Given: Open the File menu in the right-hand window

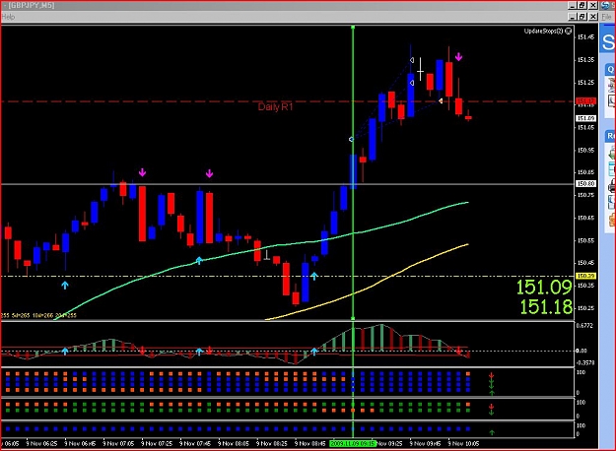Looking at the screenshot, I should pyautogui.click(x=607, y=17).
